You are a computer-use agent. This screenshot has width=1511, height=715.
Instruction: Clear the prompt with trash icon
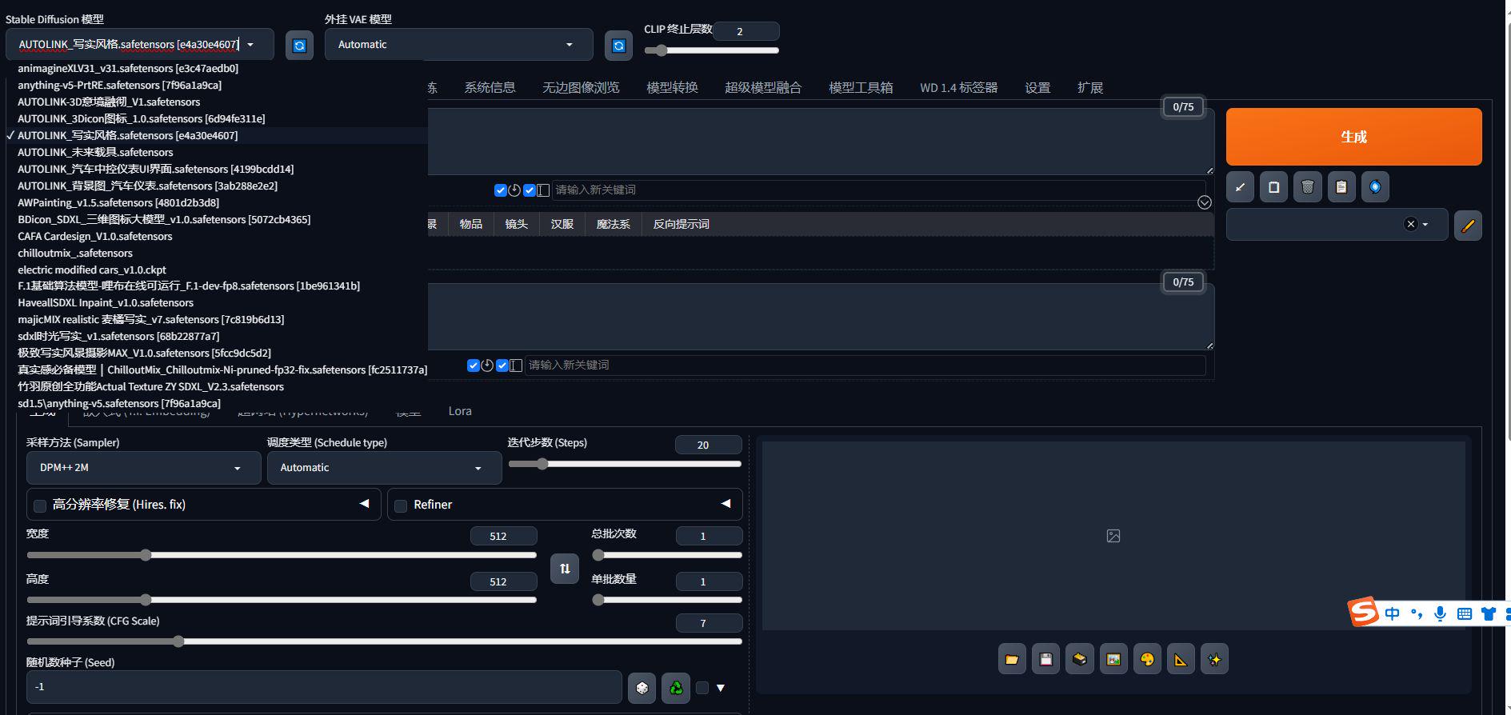pos(1307,187)
